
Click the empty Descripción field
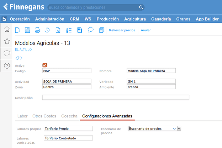click(116, 97)
